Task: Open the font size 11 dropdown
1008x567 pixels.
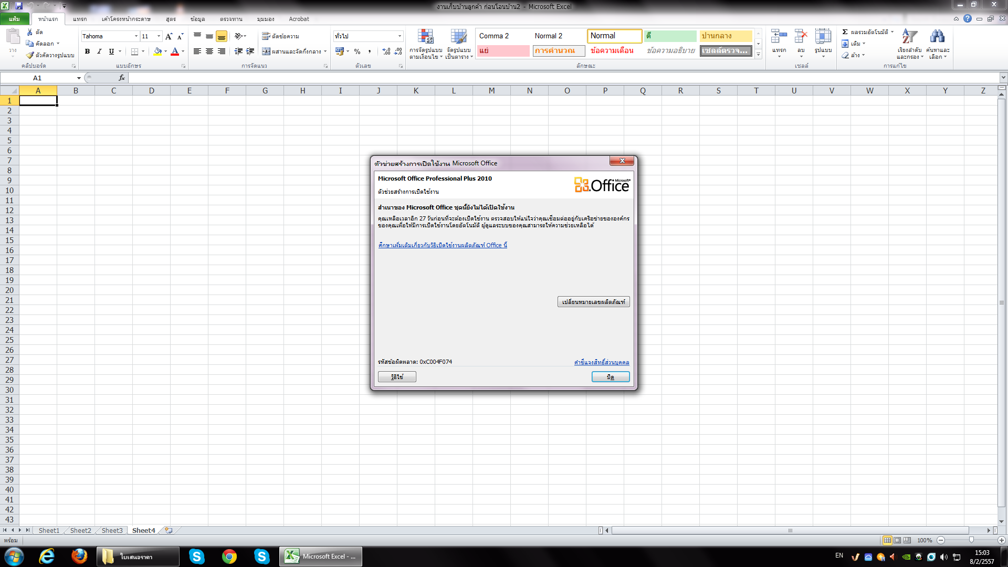Action: tap(159, 36)
